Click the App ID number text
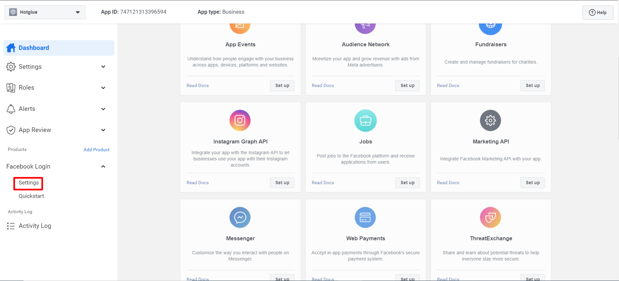 tap(143, 12)
